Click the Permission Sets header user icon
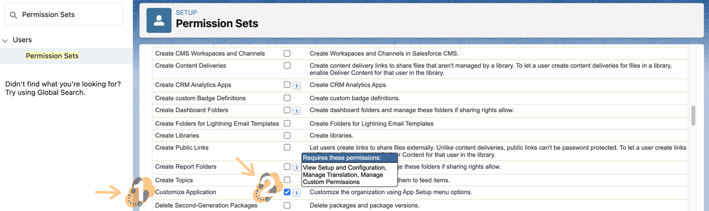The image size is (709, 211). [x=159, y=20]
